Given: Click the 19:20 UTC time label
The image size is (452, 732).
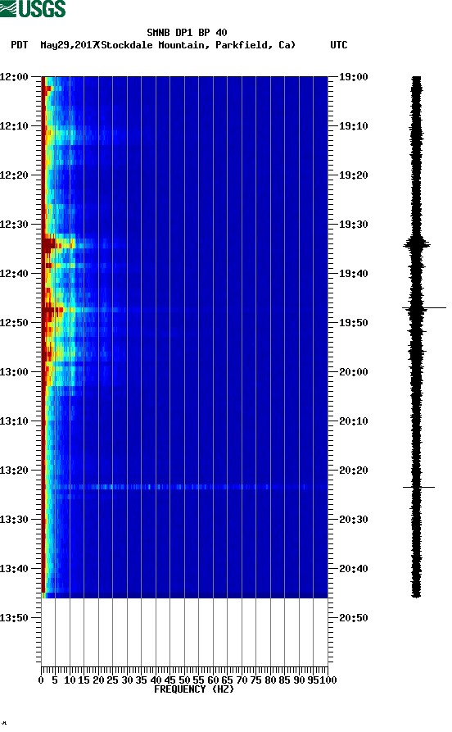Looking at the screenshot, I should point(354,175).
